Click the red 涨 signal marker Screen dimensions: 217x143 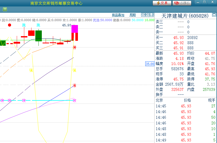point(75,85)
